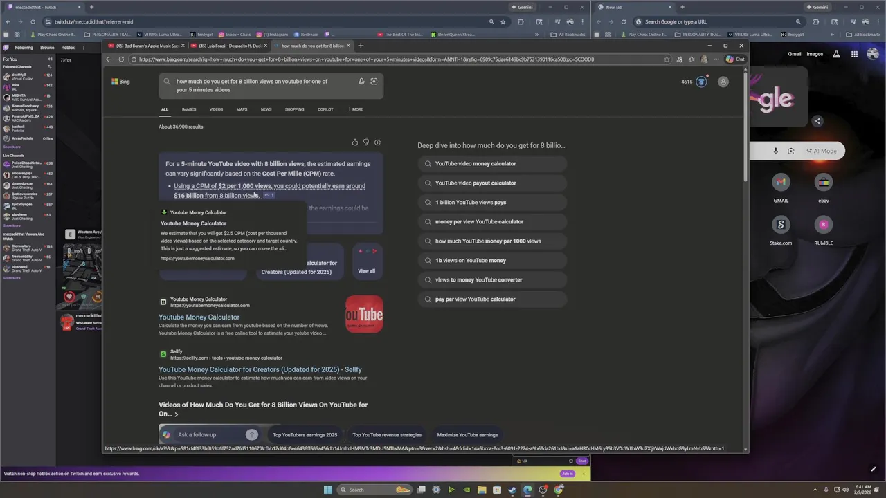Click Following in Twitch navigation
Image resolution: width=886 pixels, height=498 pixels.
pos(24,48)
